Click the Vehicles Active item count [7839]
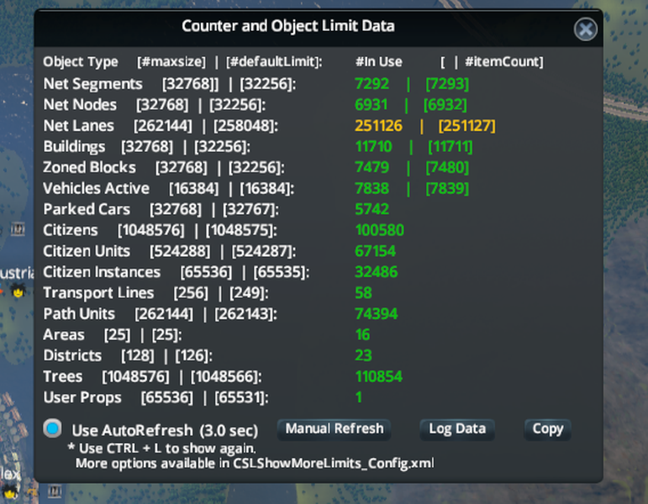The image size is (648, 504). tap(447, 189)
